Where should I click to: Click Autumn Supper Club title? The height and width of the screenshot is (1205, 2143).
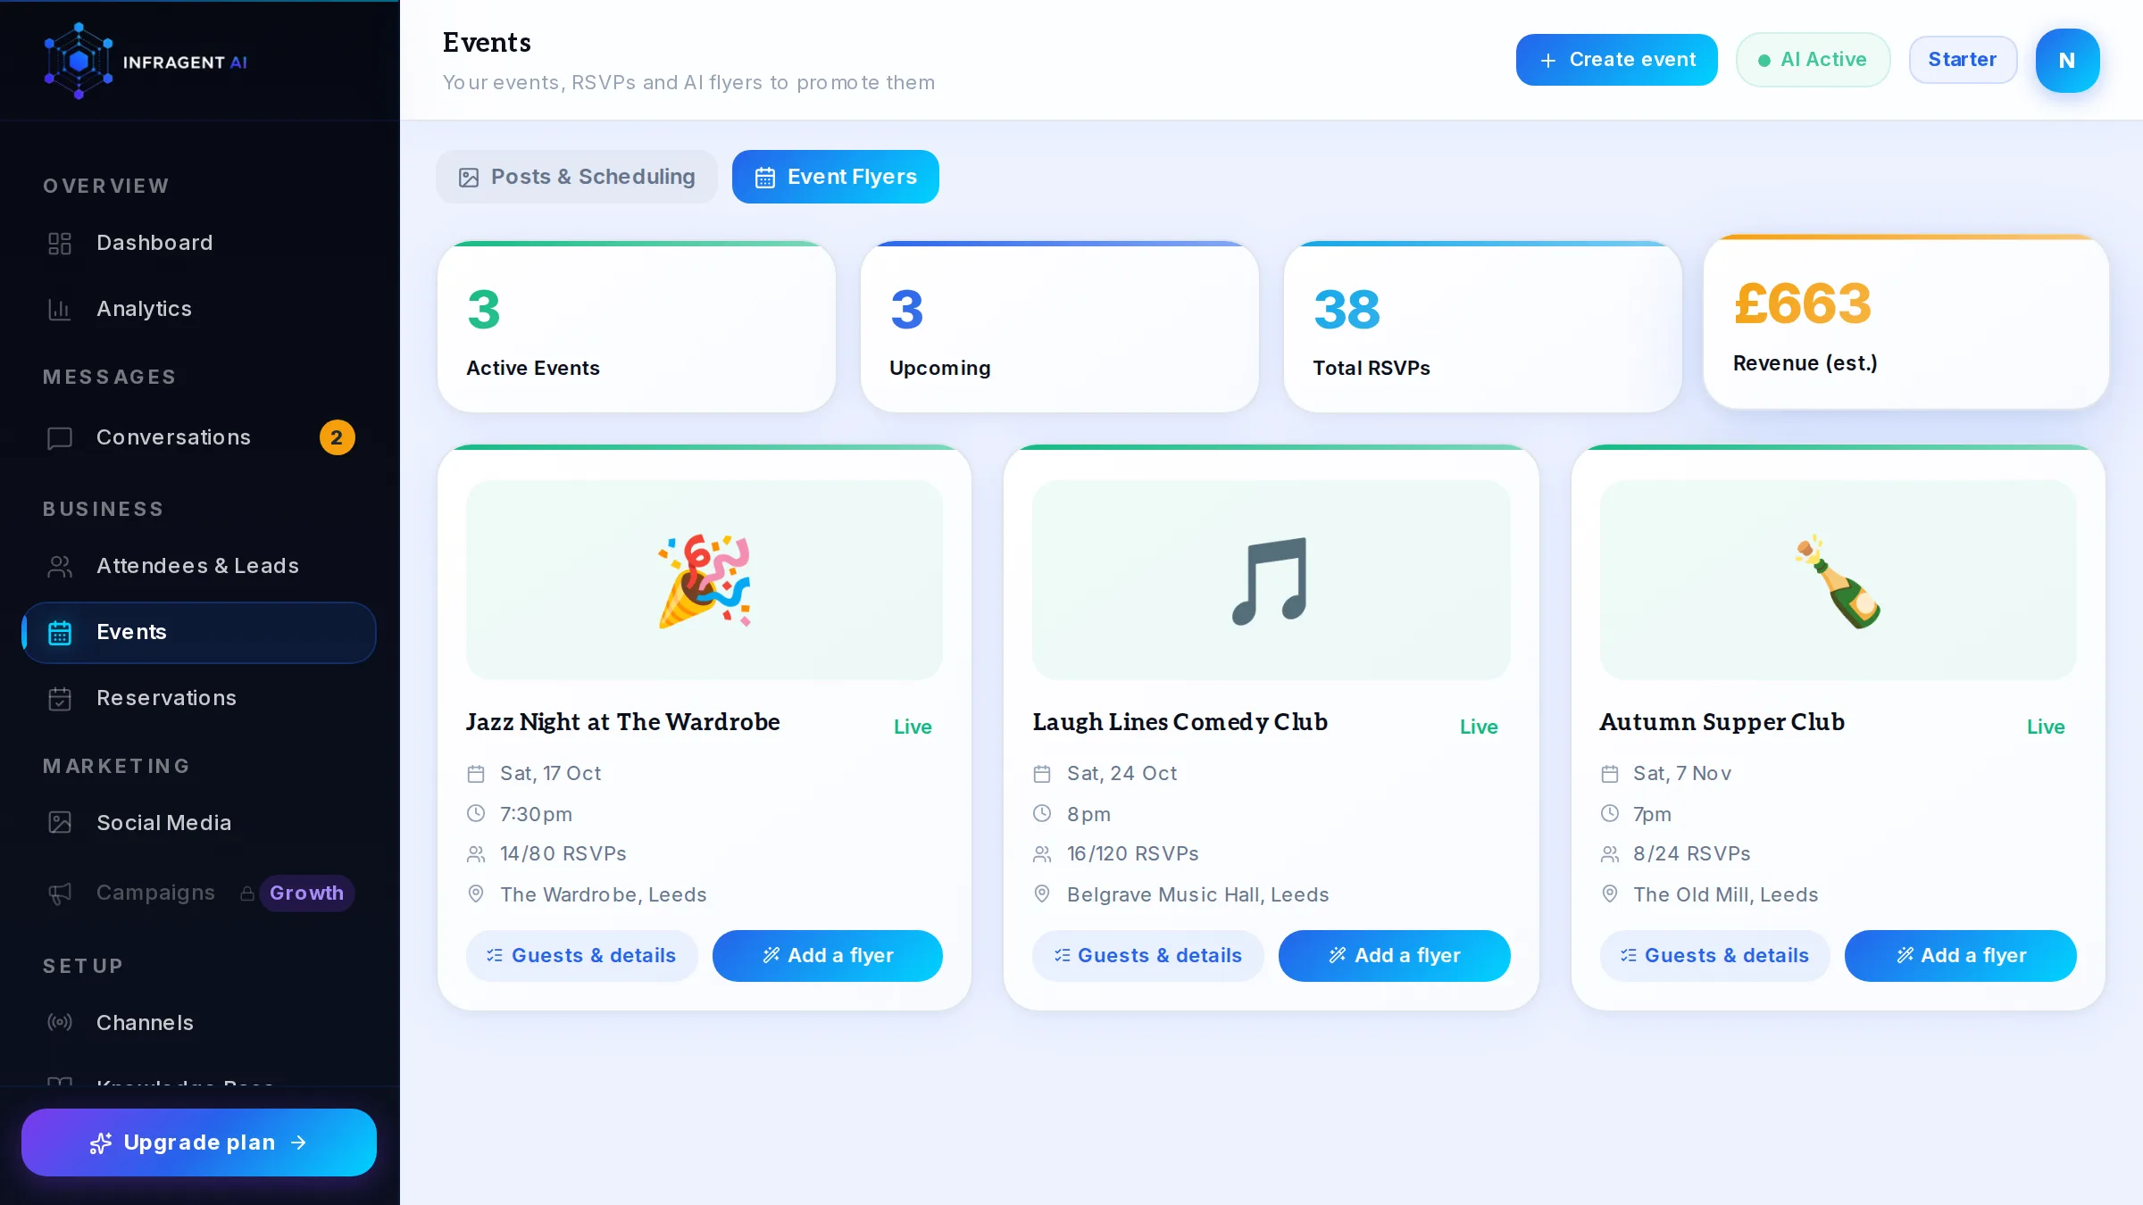(1722, 722)
